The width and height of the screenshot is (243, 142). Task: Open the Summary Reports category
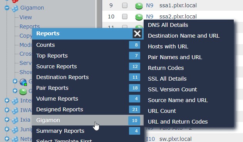(88, 131)
